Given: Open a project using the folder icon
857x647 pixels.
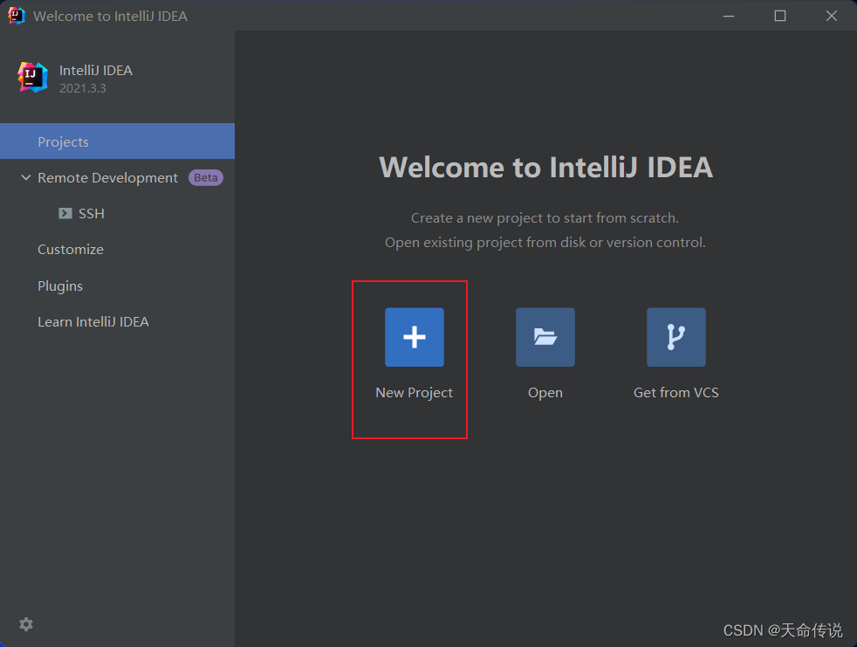Looking at the screenshot, I should coord(545,336).
